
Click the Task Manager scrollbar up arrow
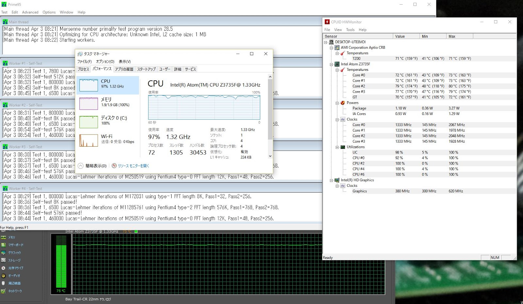(x=270, y=77)
